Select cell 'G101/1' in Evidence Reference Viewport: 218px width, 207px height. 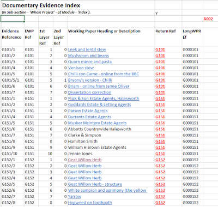(x=13, y=50)
